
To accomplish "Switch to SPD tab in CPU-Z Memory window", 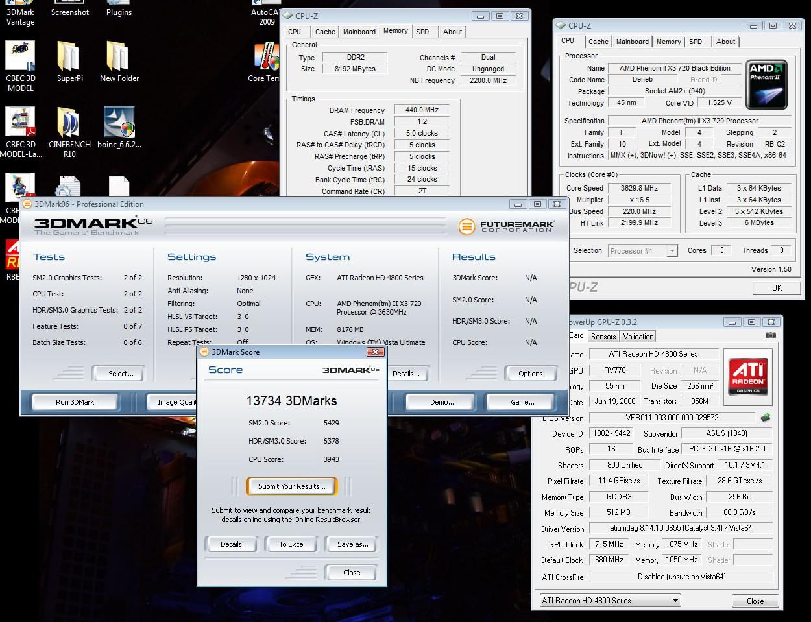I will coord(422,32).
